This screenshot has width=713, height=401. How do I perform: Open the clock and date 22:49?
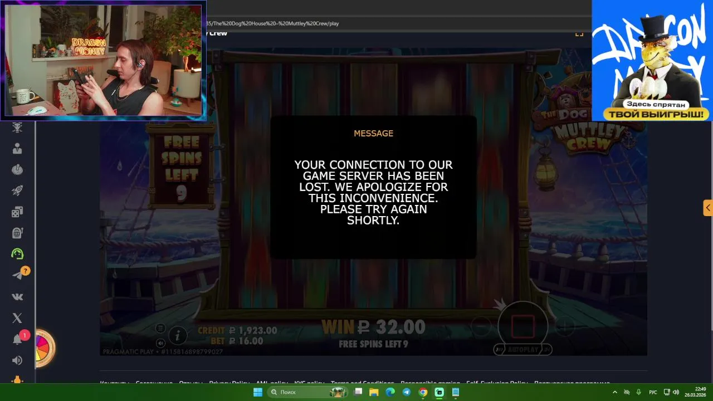[x=695, y=392]
